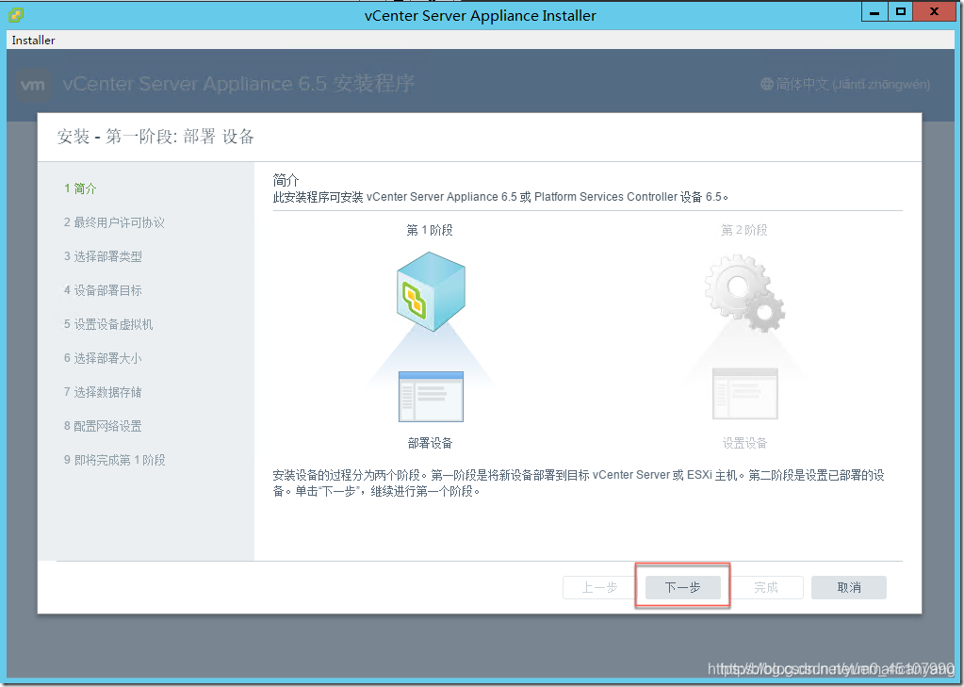Viewport: 964px width, 687px height.
Task: Select step 9 即将完成第 1 阶段
Action: coord(115,460)
